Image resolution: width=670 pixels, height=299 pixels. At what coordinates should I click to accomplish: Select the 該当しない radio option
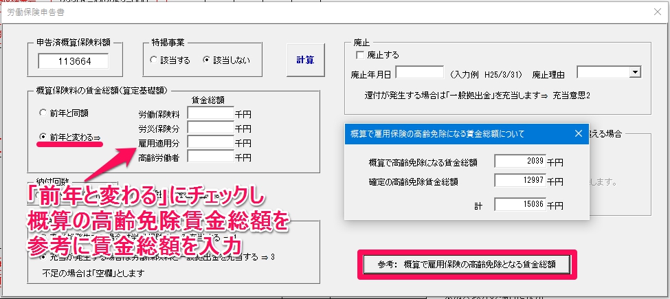205,60
